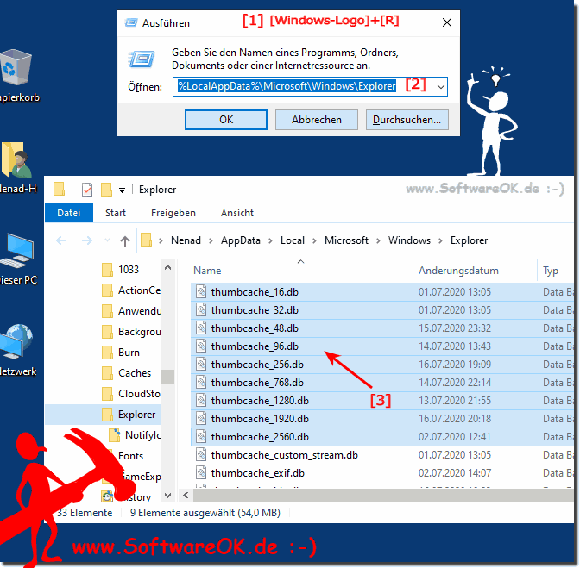Click the horizontal scrollbar left arrow
The height and width of the screenshot is (568, 580).
pyautogui.click(x=186, y=496)
